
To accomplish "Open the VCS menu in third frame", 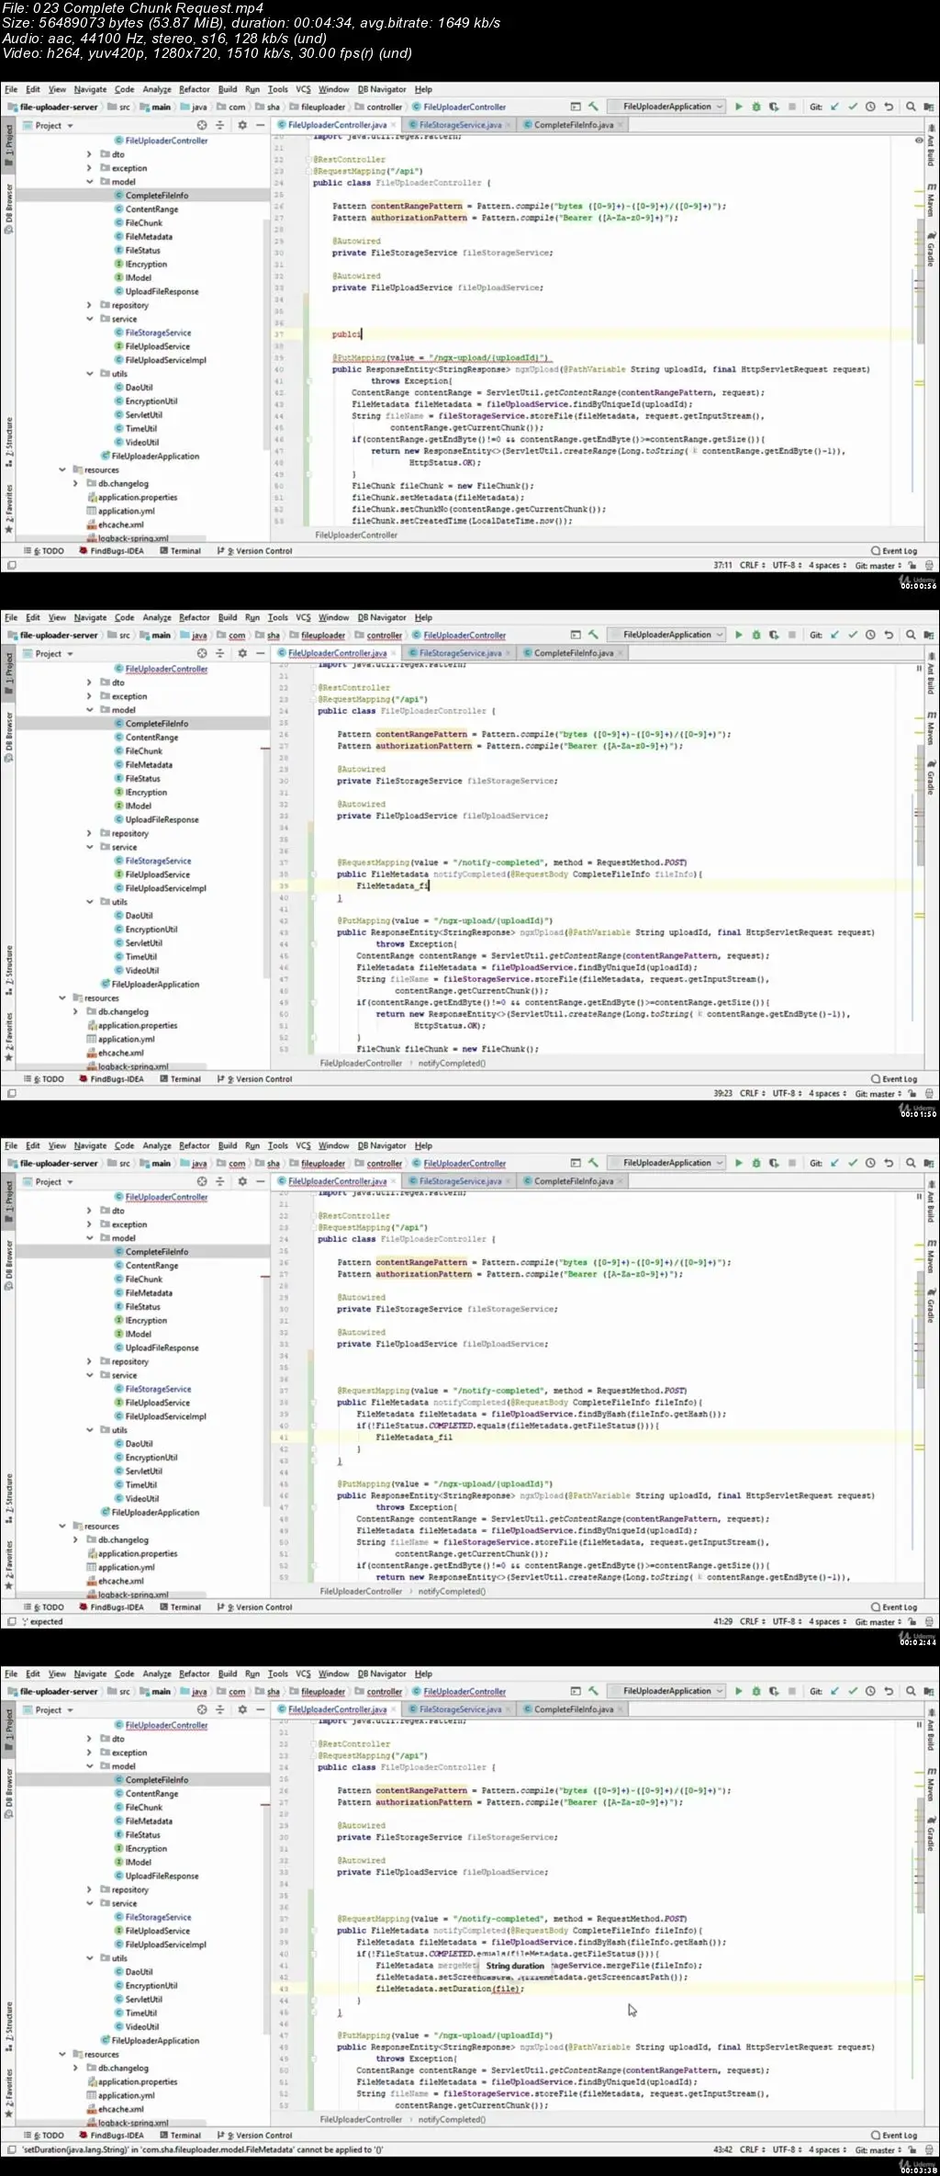I will coord(303,1145).
